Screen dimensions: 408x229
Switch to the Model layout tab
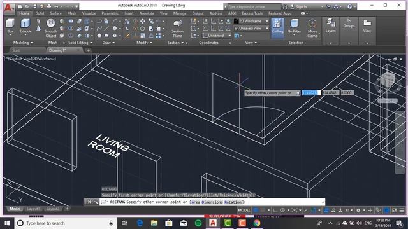pos(15,209)
